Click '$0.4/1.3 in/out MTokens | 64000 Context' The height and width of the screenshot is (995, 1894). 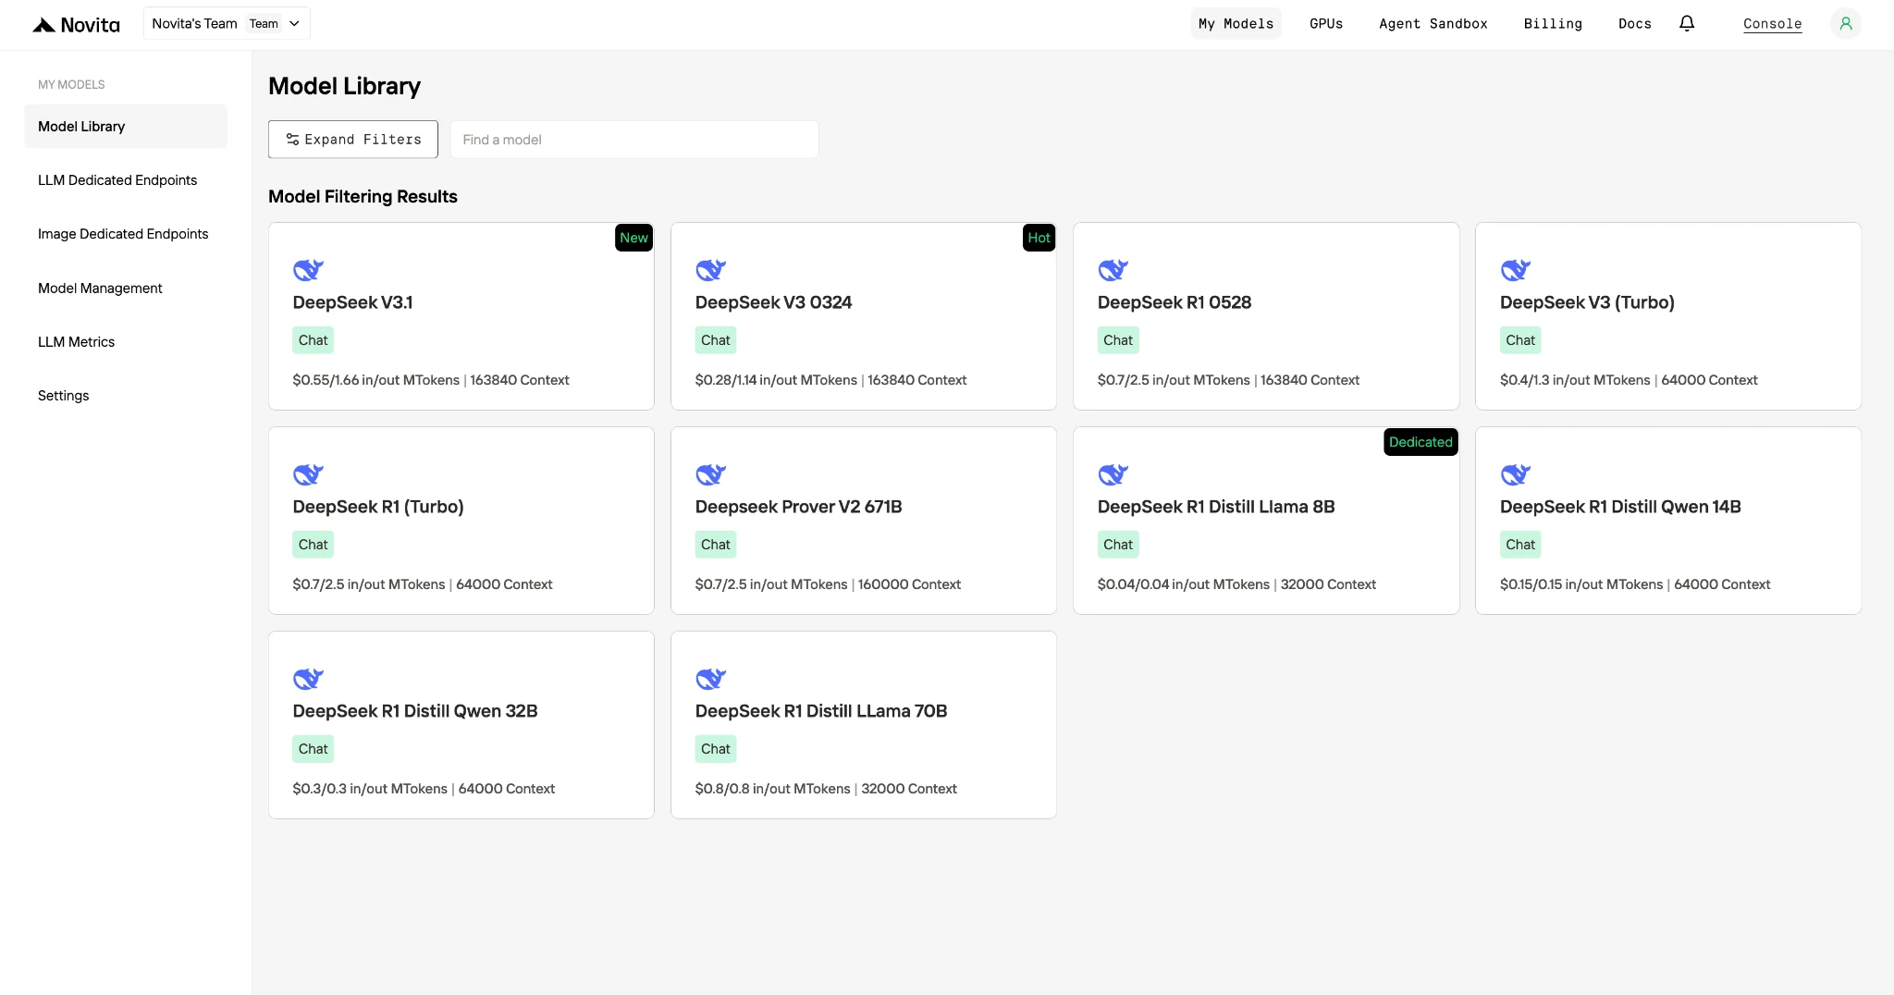click(x=1629, y=380)
